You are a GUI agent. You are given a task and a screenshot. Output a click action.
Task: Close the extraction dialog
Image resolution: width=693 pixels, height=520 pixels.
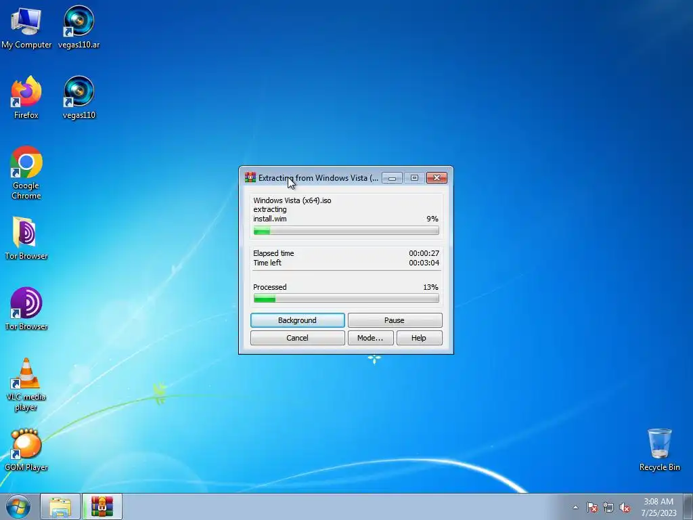(x=437, y=178)
